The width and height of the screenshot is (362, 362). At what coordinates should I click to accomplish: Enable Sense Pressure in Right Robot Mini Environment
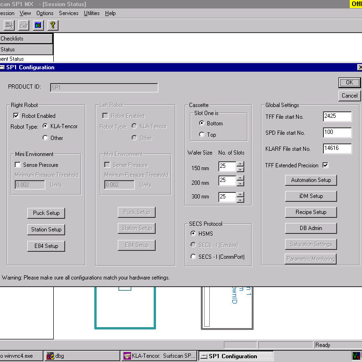(x=17, y=165)
